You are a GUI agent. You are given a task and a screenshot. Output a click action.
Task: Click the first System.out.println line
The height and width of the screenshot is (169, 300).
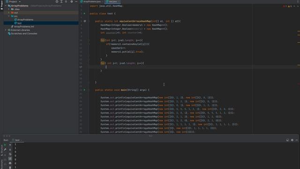click(x=157, y=98)
